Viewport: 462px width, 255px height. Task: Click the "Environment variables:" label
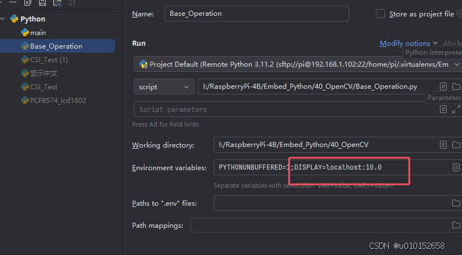pyautogui.click(x=169, y=168)
